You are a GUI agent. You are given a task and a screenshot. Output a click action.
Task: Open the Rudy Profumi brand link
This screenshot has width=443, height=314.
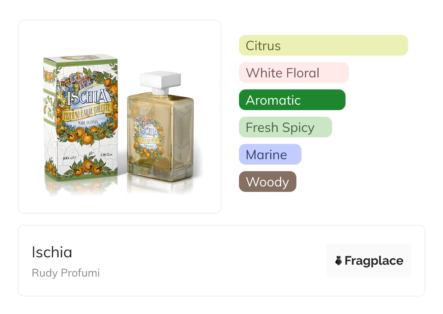(65, 273)
